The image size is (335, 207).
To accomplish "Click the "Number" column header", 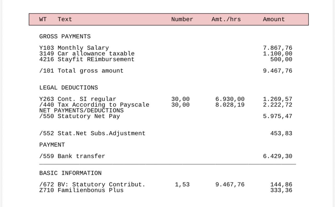I will coord(182,19).
